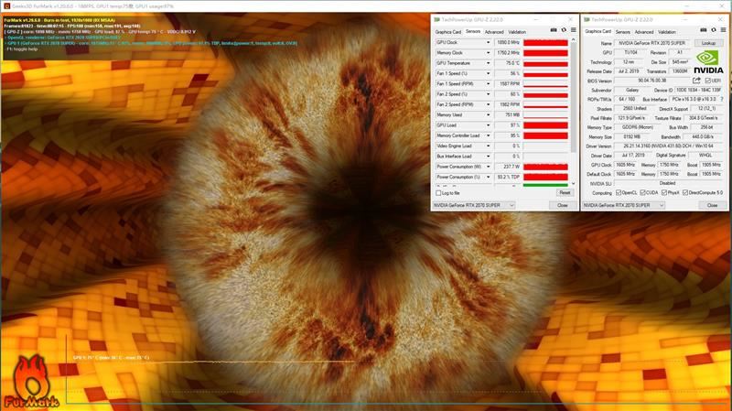Open GPU selector dropdown in Sensors window

coord(473,205)
